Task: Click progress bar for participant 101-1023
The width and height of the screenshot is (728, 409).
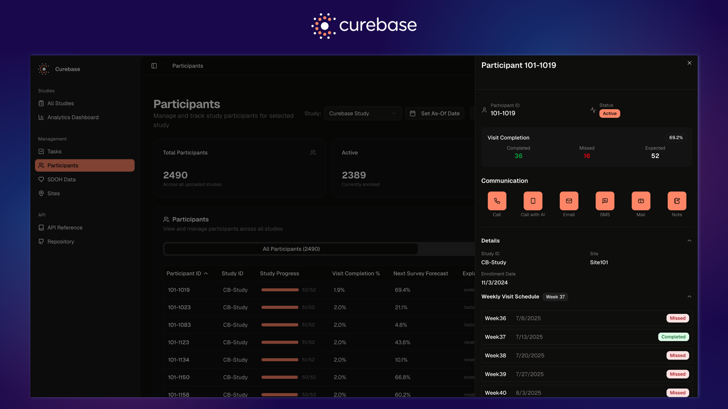Action: coord(280,307)
